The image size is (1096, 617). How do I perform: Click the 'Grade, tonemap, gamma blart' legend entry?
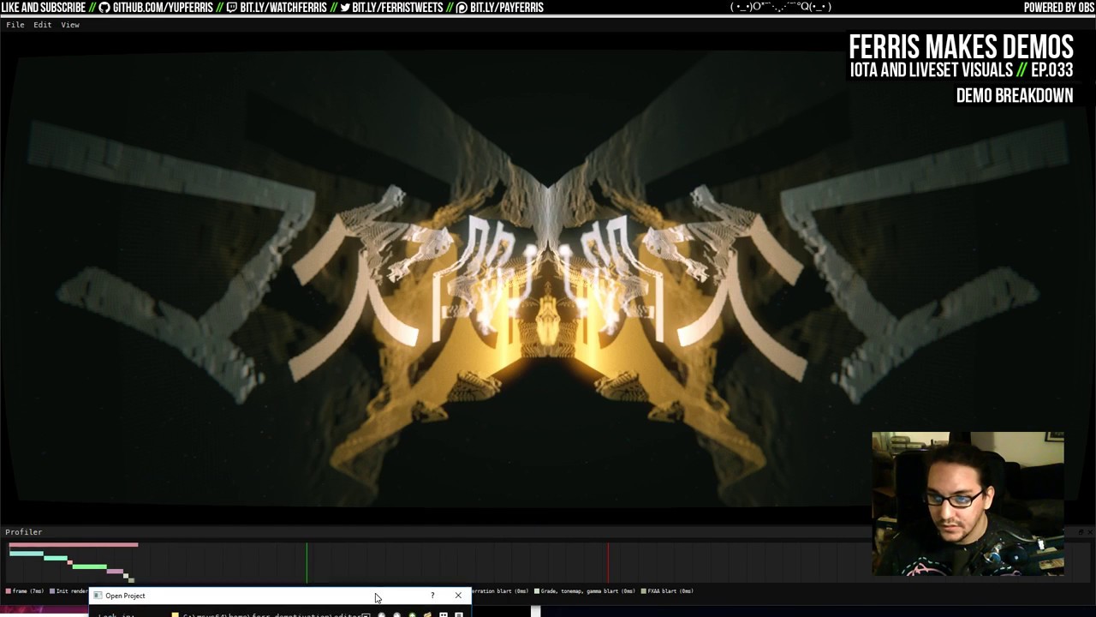[x=585, y=591]
